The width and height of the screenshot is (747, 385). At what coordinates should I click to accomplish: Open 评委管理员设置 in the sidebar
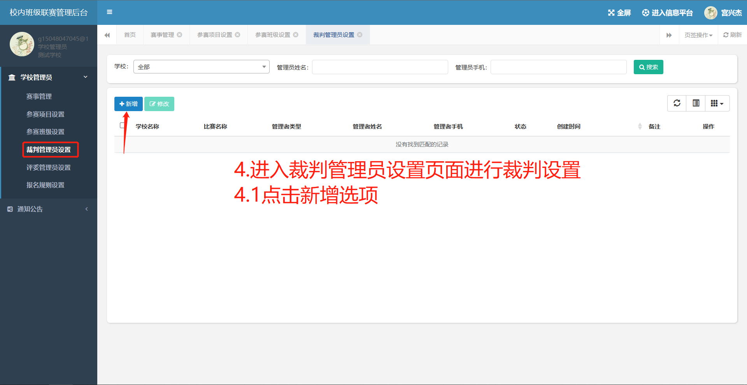click(x=49, y=167)
